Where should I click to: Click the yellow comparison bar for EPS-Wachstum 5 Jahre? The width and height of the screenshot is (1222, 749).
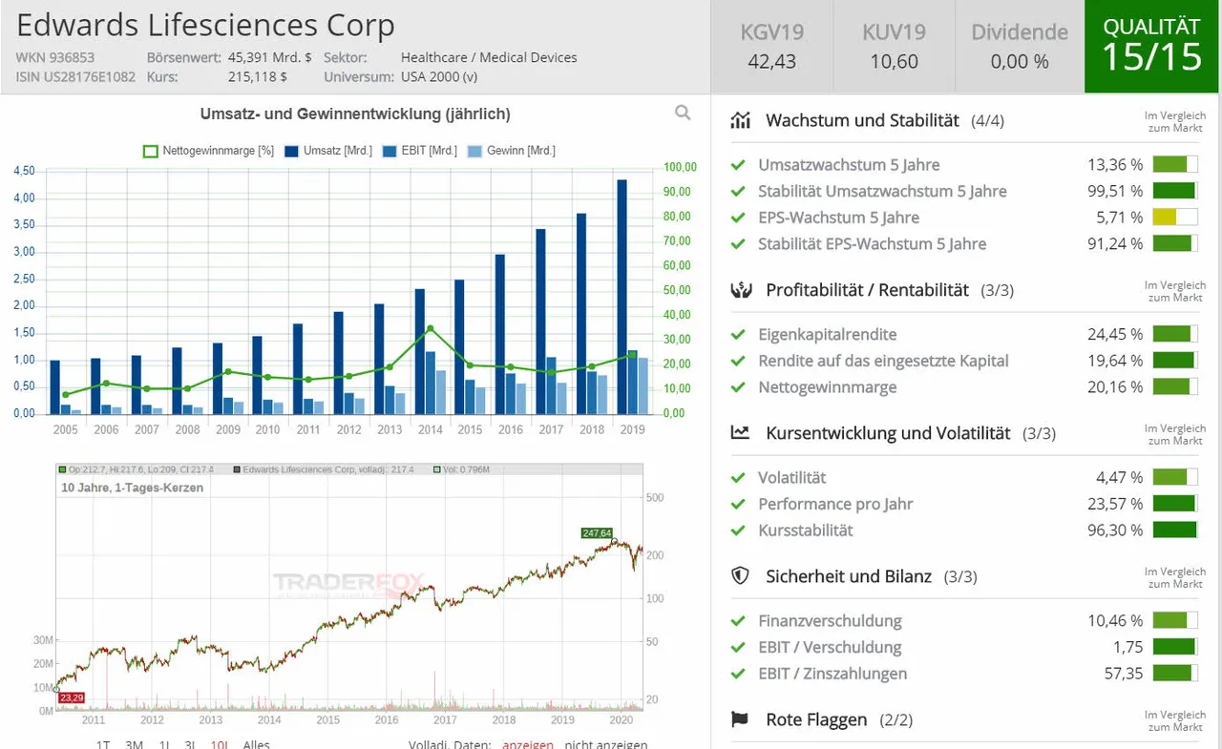point(1175,218)
